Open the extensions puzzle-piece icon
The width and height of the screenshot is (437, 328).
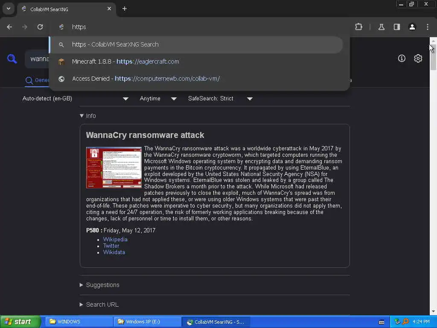(358, 27)
